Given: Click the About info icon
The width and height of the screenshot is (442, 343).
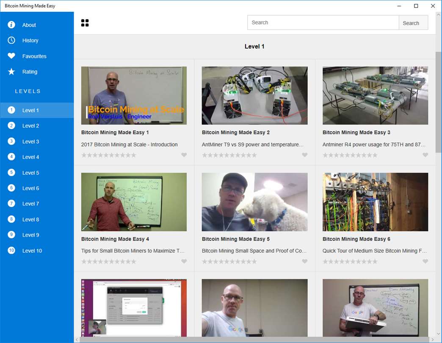Looking at the screenshot, I should click(x=11, y=25).
